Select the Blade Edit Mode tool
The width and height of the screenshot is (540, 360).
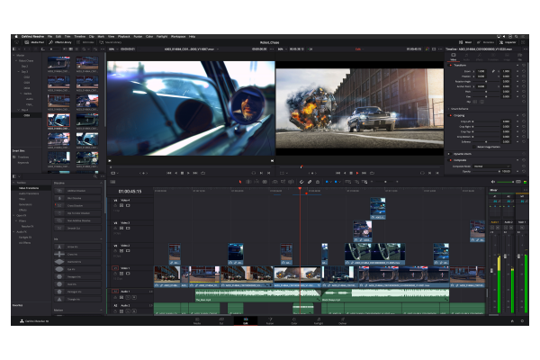pos(265,182)
